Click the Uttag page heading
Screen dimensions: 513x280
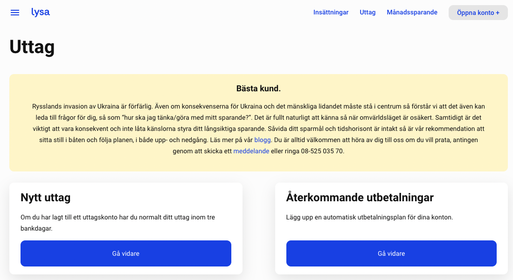pyautogui.click(x=32, y=47)
